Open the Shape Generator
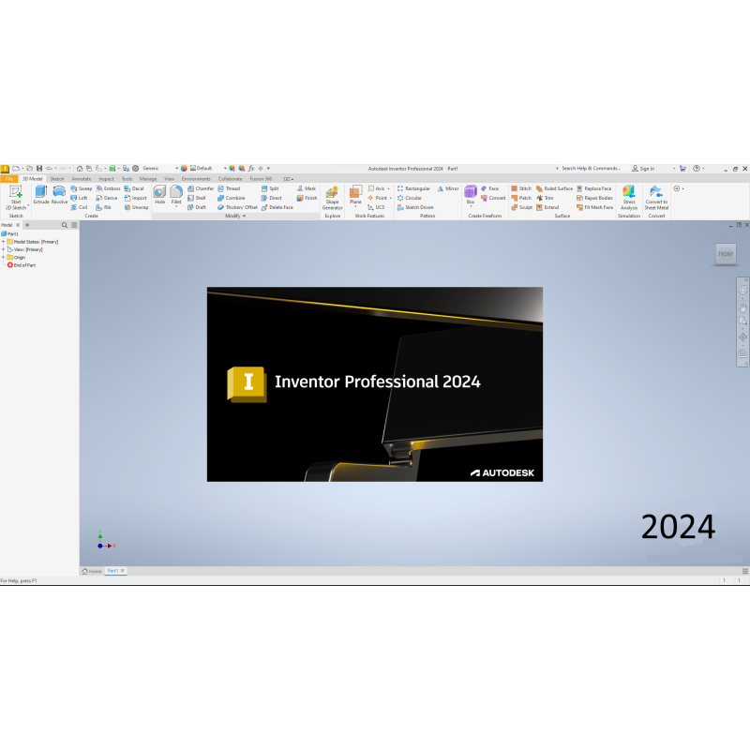 (x=332, y=196)
